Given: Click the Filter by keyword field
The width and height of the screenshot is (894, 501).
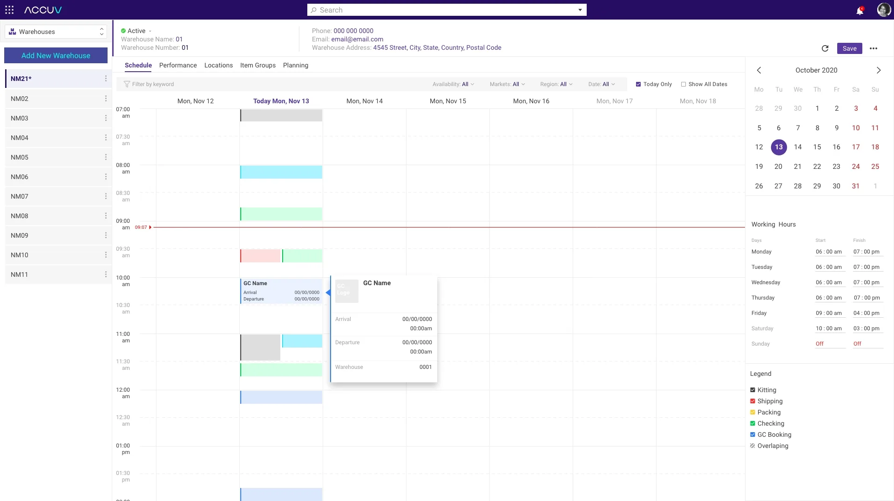Looking at the screenshot, I should (x=153, y=84).
